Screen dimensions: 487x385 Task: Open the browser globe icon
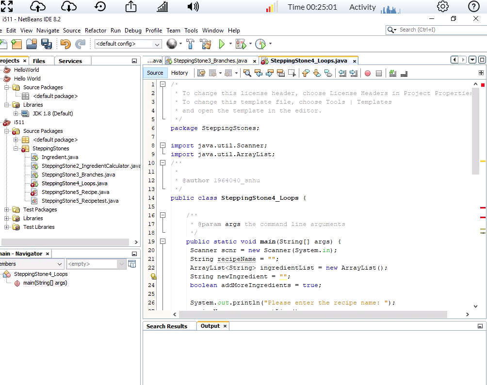(171, 44)
